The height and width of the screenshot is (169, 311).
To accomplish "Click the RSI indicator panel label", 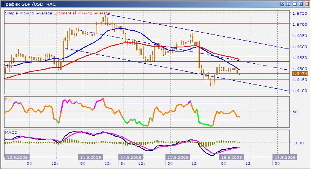I will [x=8, y=99].
